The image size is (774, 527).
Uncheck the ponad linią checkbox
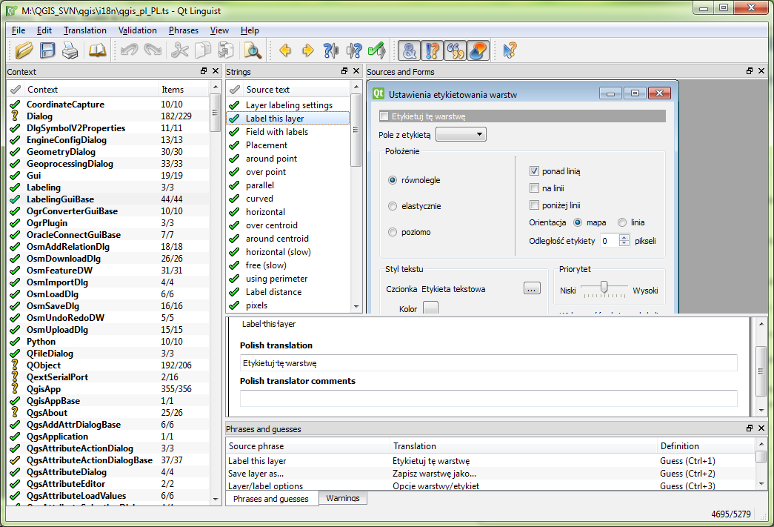coord(534,171)
